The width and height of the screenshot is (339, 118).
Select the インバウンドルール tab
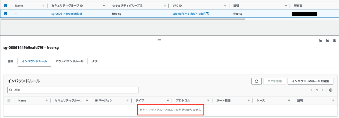click(34, 61)
